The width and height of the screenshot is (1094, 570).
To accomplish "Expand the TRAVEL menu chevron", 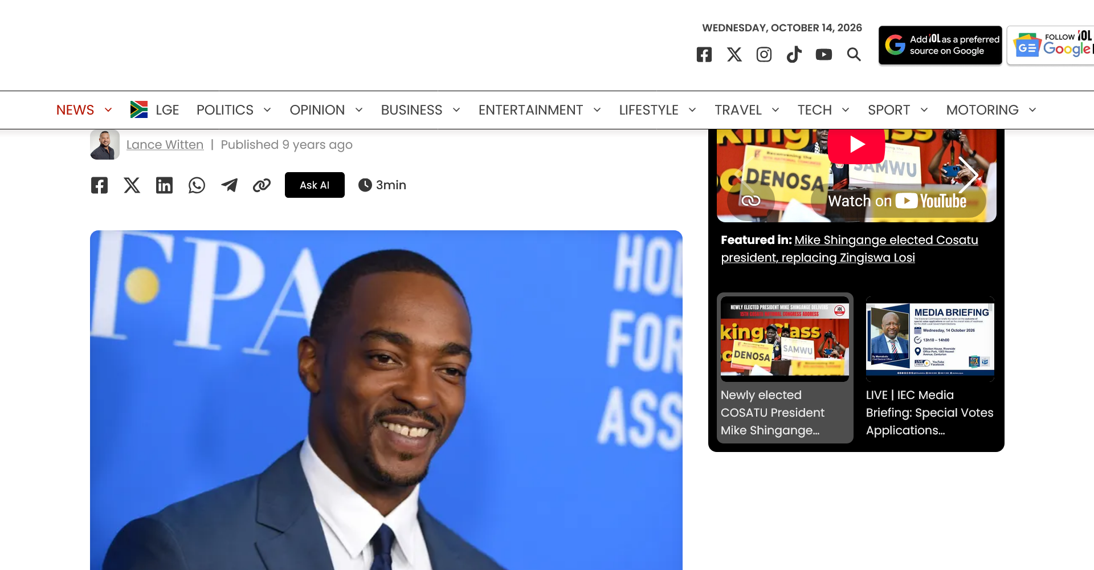I will (775, 110).
